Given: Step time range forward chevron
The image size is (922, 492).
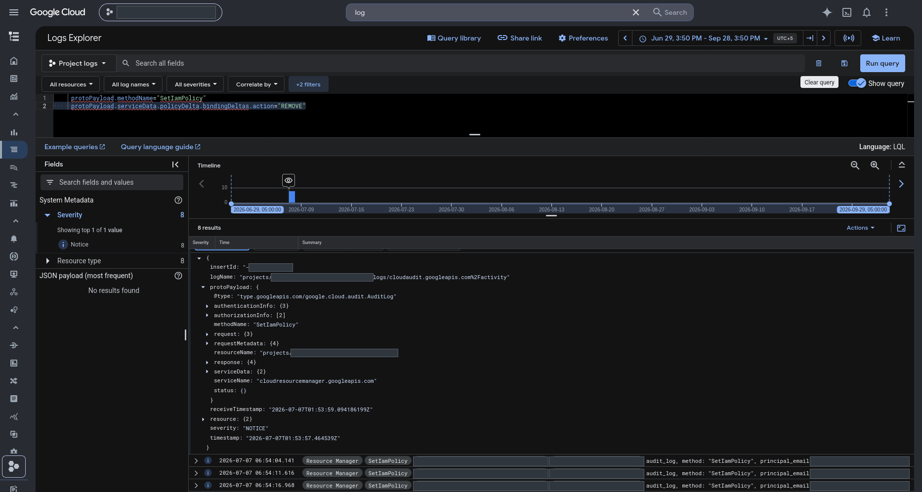Looking at the screenshot, I should tap(824, 38).
